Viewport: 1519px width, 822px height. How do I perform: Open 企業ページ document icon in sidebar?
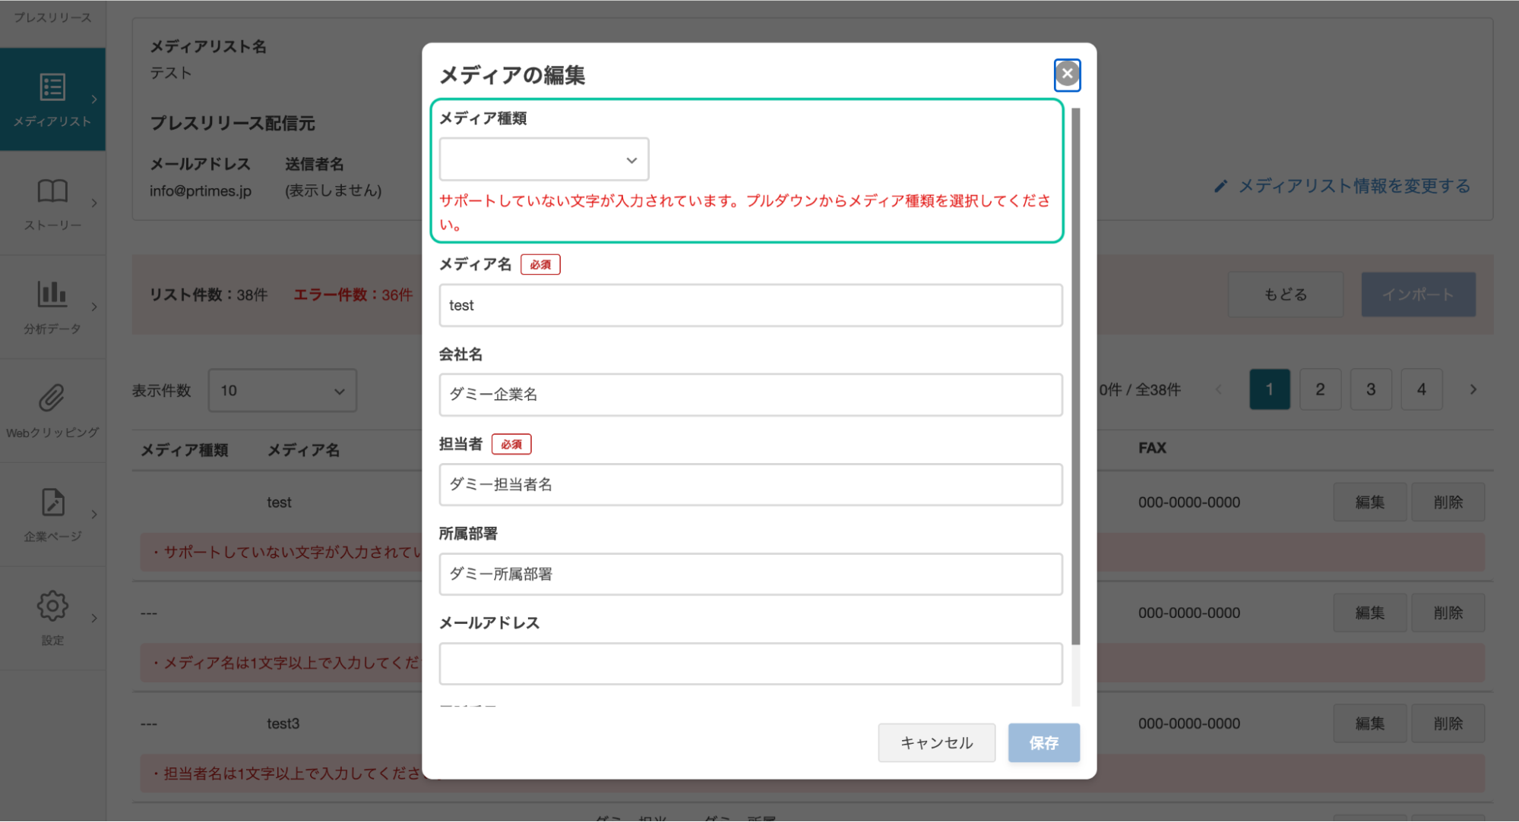pos(52,502)
